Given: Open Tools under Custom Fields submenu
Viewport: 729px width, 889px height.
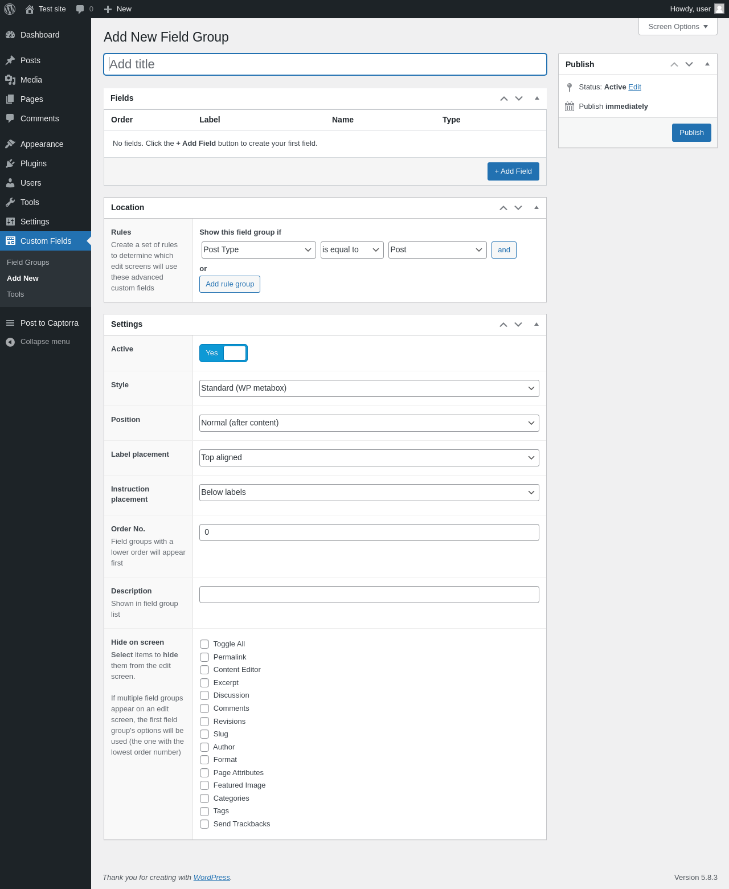Looking at the screenshot, I should (x=15, y=294).
